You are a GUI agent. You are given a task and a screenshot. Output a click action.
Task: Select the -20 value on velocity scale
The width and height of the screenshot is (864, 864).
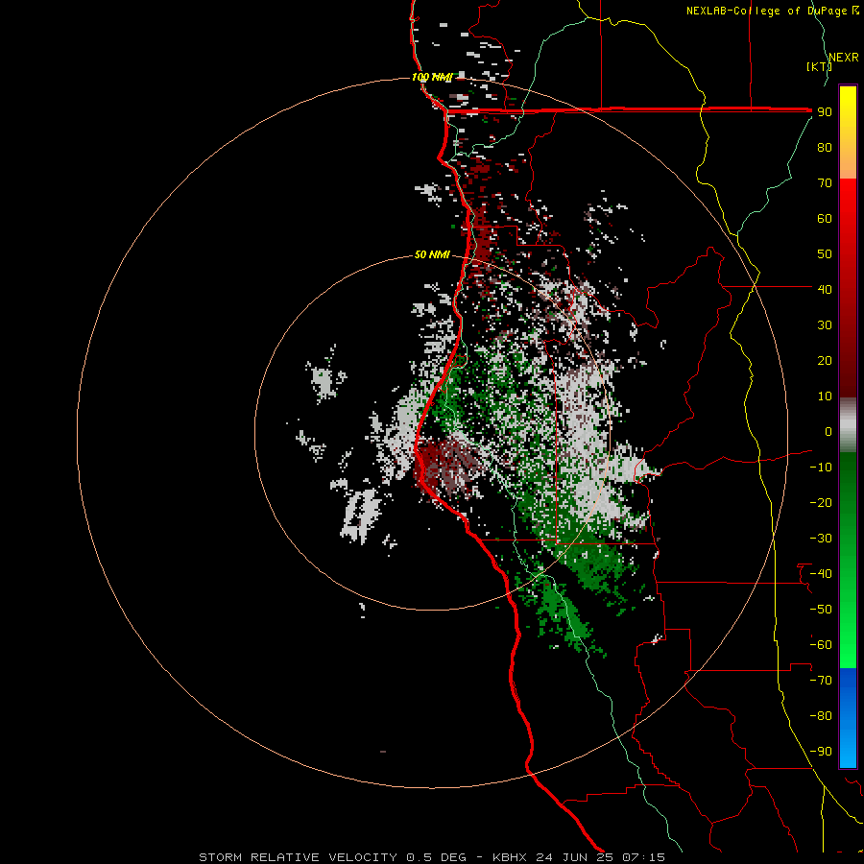[821, 502]
